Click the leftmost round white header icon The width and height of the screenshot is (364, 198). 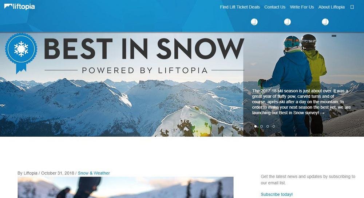tap(254, 22)
